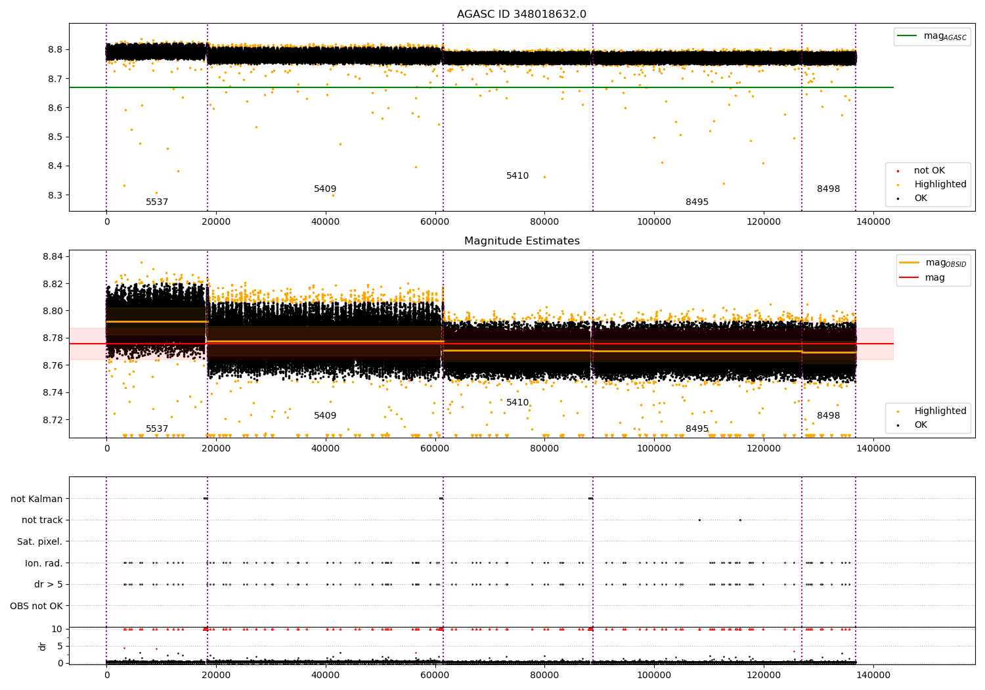
Task: Click the '5' tick on the dr axis
Action: click(60, 646)
